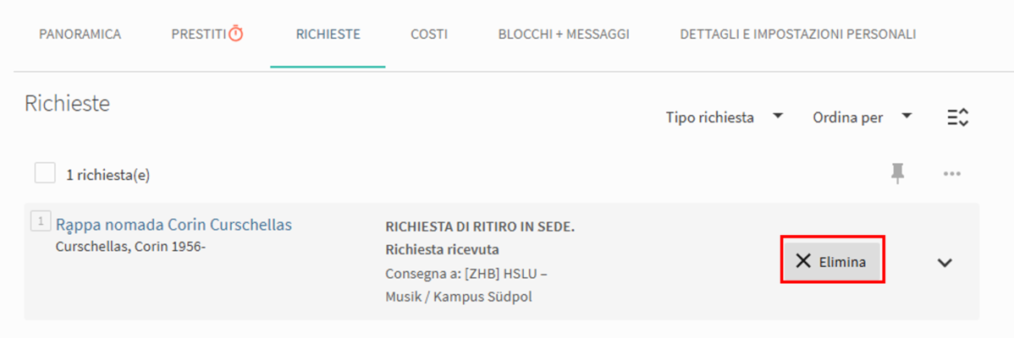
Task: Open the Ordina per sorting dropdown
Action: (x=861, y=117)
